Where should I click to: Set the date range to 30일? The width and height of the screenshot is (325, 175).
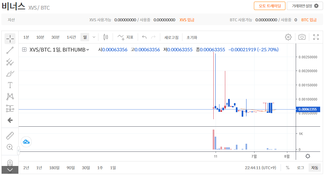tap(86, 168)
